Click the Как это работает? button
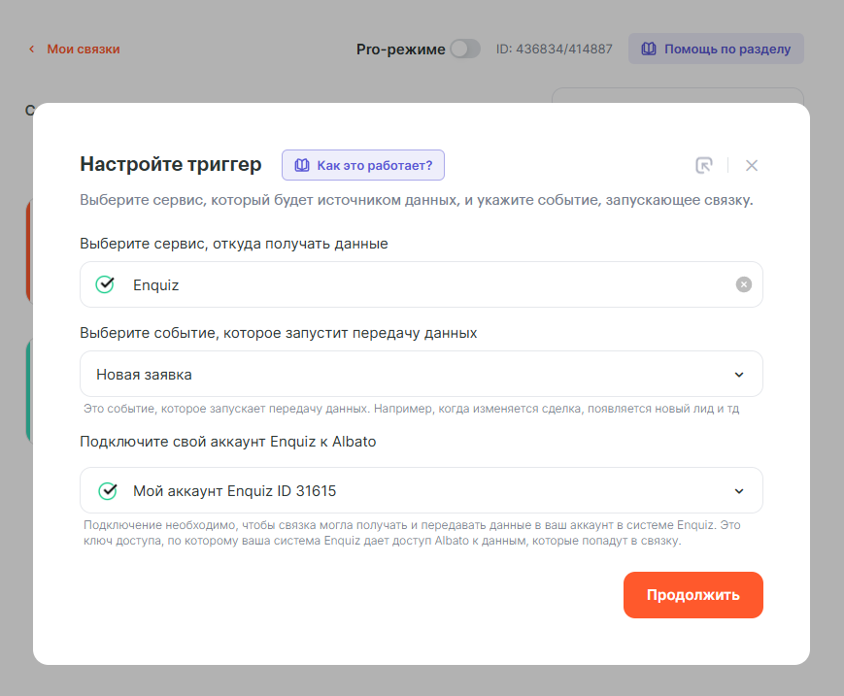The image size is (844, 696). pyautogui.click(x=363, y=165)
